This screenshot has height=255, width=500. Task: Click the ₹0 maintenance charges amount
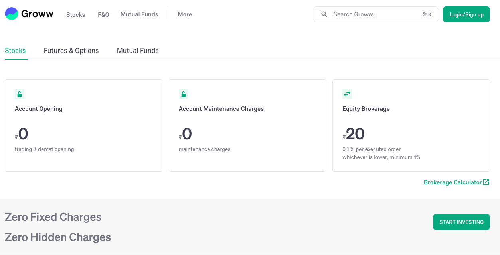pos(186,134)
